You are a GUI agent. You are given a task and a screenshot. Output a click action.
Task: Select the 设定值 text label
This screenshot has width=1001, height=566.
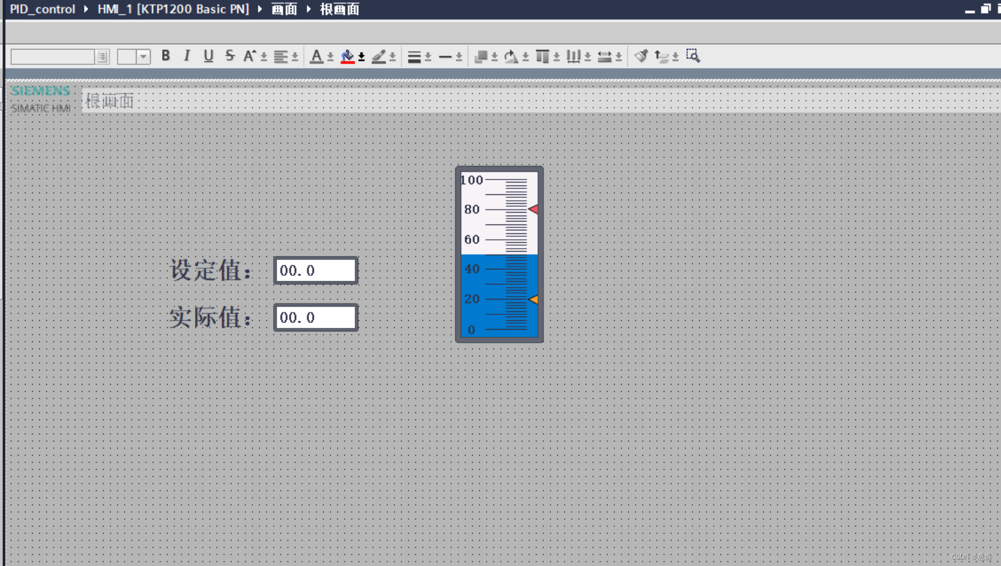point(211,271)
